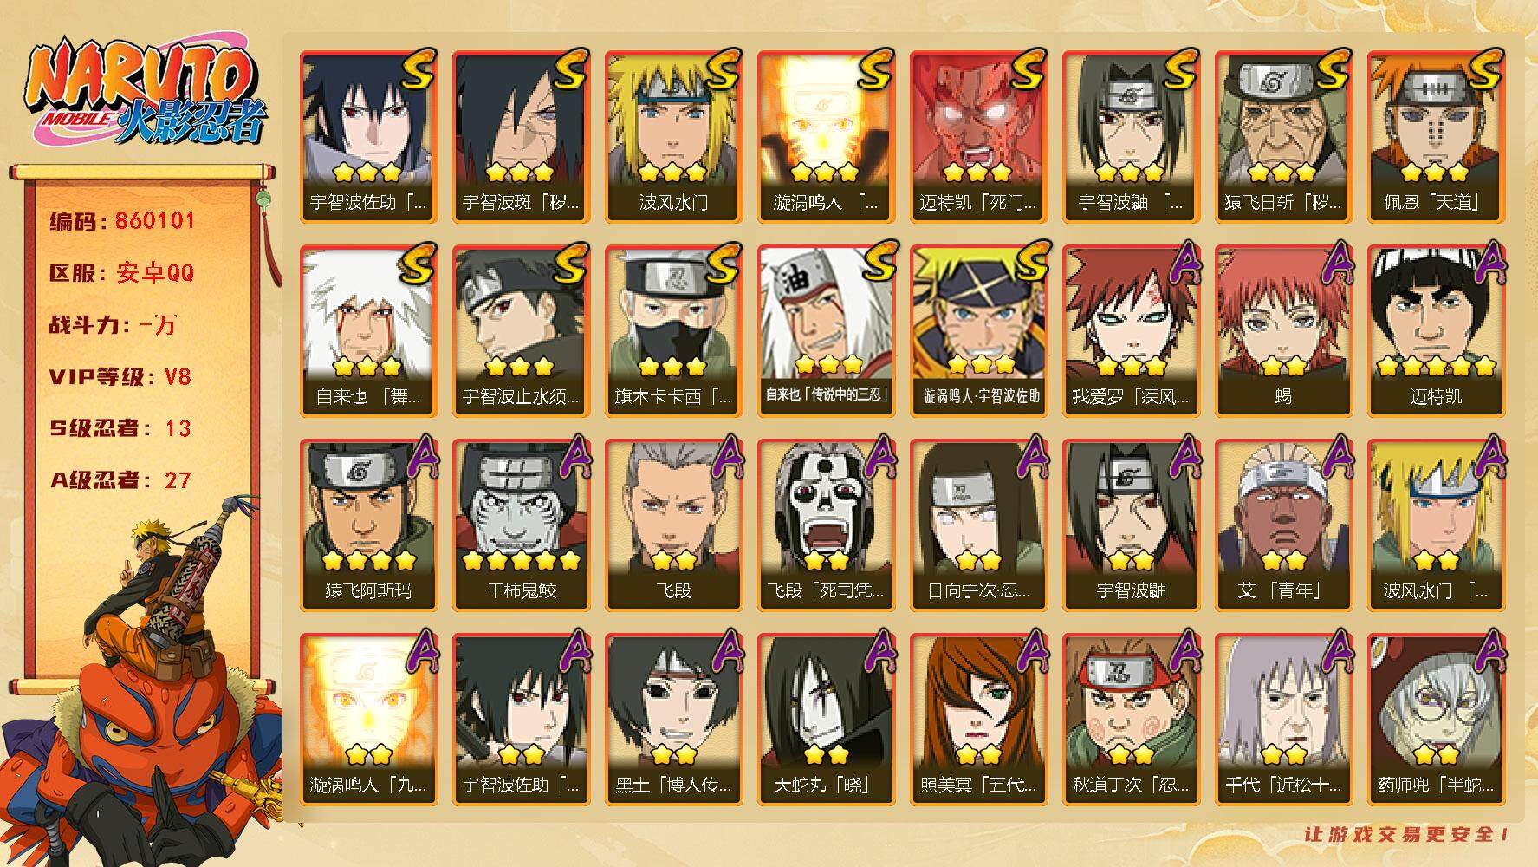Screen dimensions: 1538x867
Task: Select the 迈特凯 A-rank card
Action: (1436, 331)
